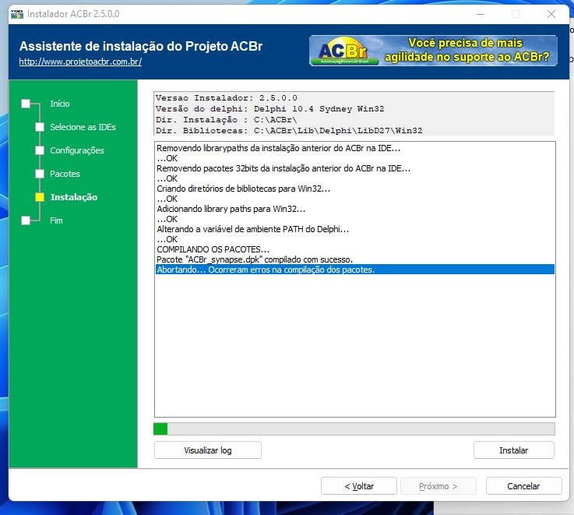Click 'Assistente de instalação do Projeto ACBr' heading

tap(141, 46)
